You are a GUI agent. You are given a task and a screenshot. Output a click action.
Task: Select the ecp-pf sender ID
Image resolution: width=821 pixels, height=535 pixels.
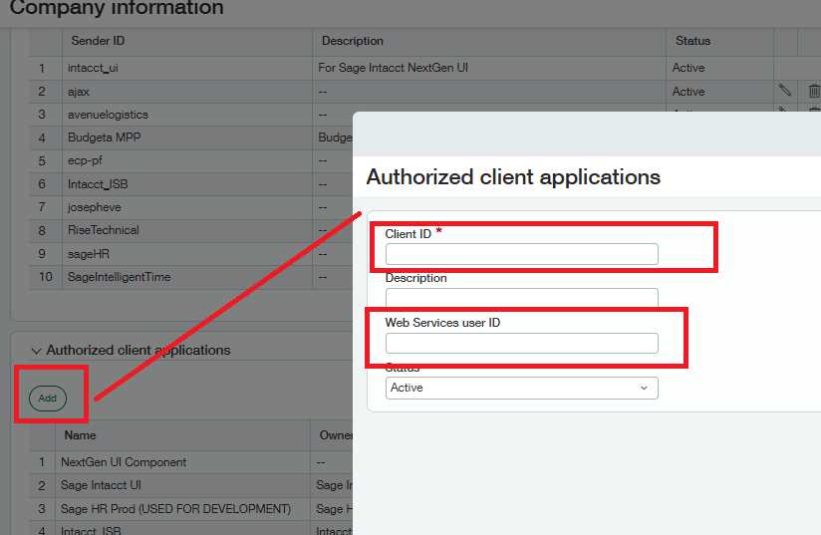point(187,160)
